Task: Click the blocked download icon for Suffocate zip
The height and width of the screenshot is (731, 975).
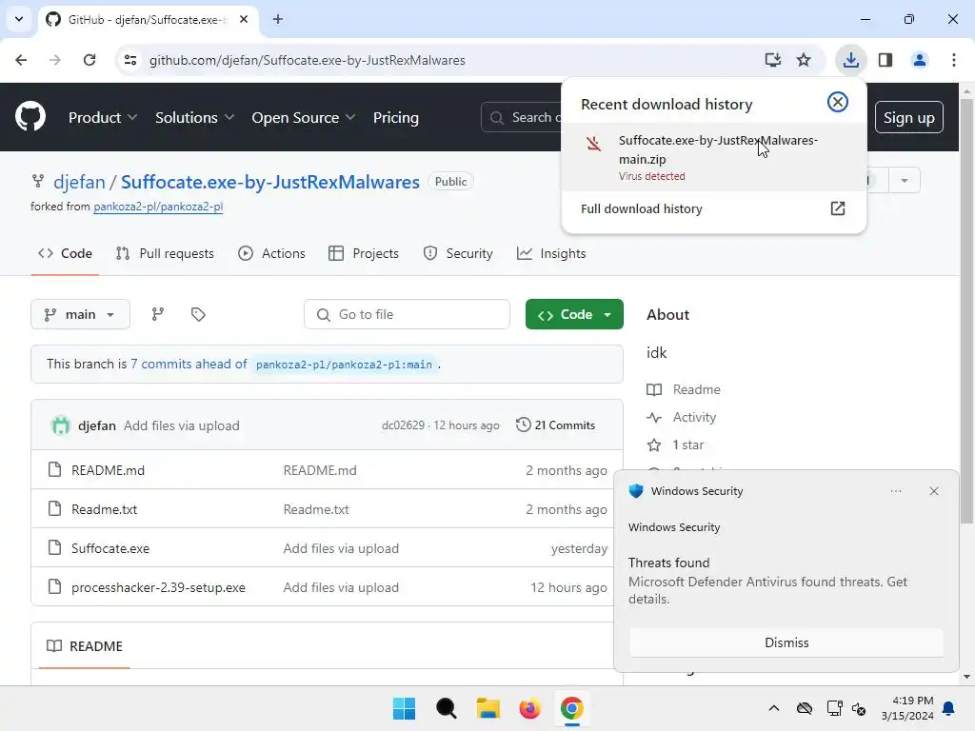Action: tap(593, 145)
